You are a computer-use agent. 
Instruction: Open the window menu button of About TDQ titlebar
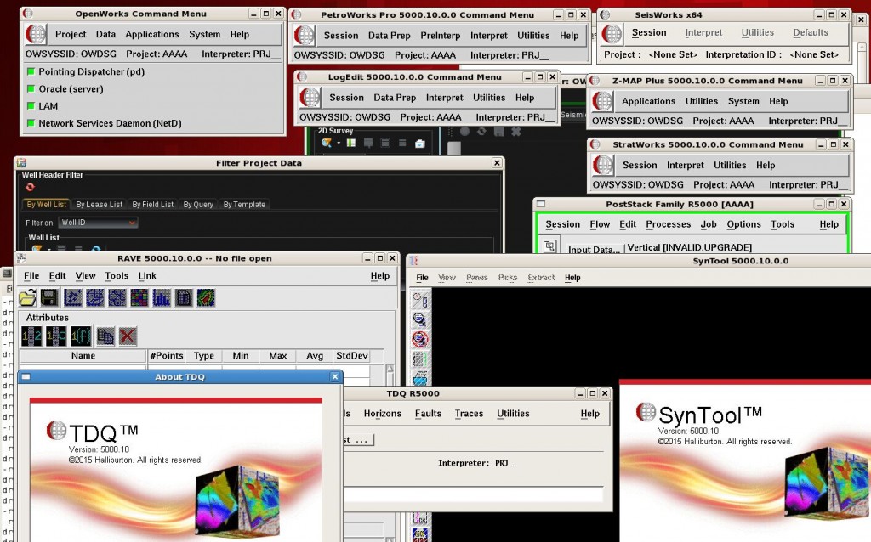coord(26,376)
